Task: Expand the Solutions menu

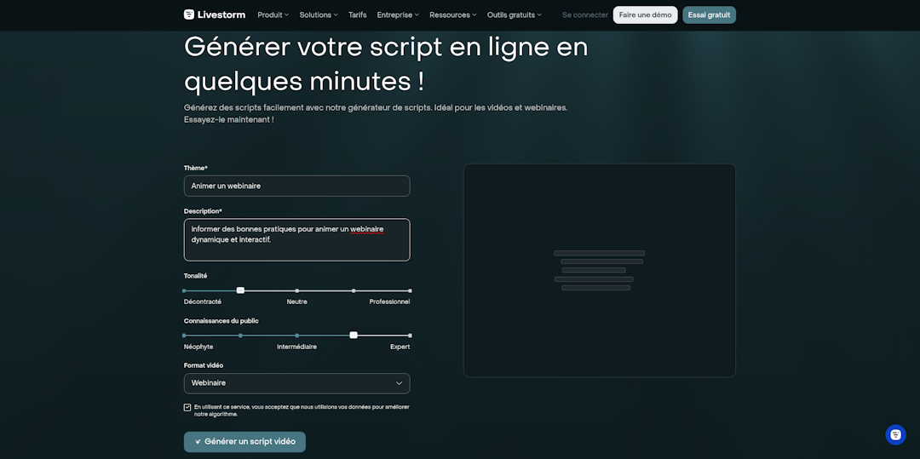Action: (x=319, y=15)
